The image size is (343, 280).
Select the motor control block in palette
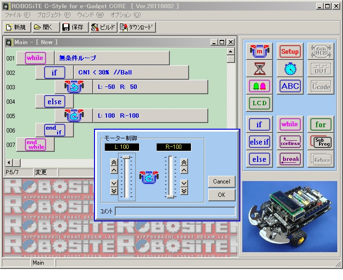click(259, 51)
